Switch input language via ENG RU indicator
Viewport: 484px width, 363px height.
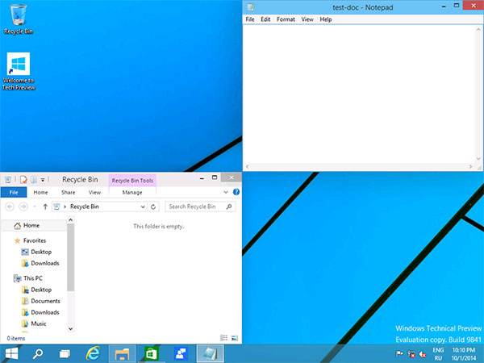[438, 354]
